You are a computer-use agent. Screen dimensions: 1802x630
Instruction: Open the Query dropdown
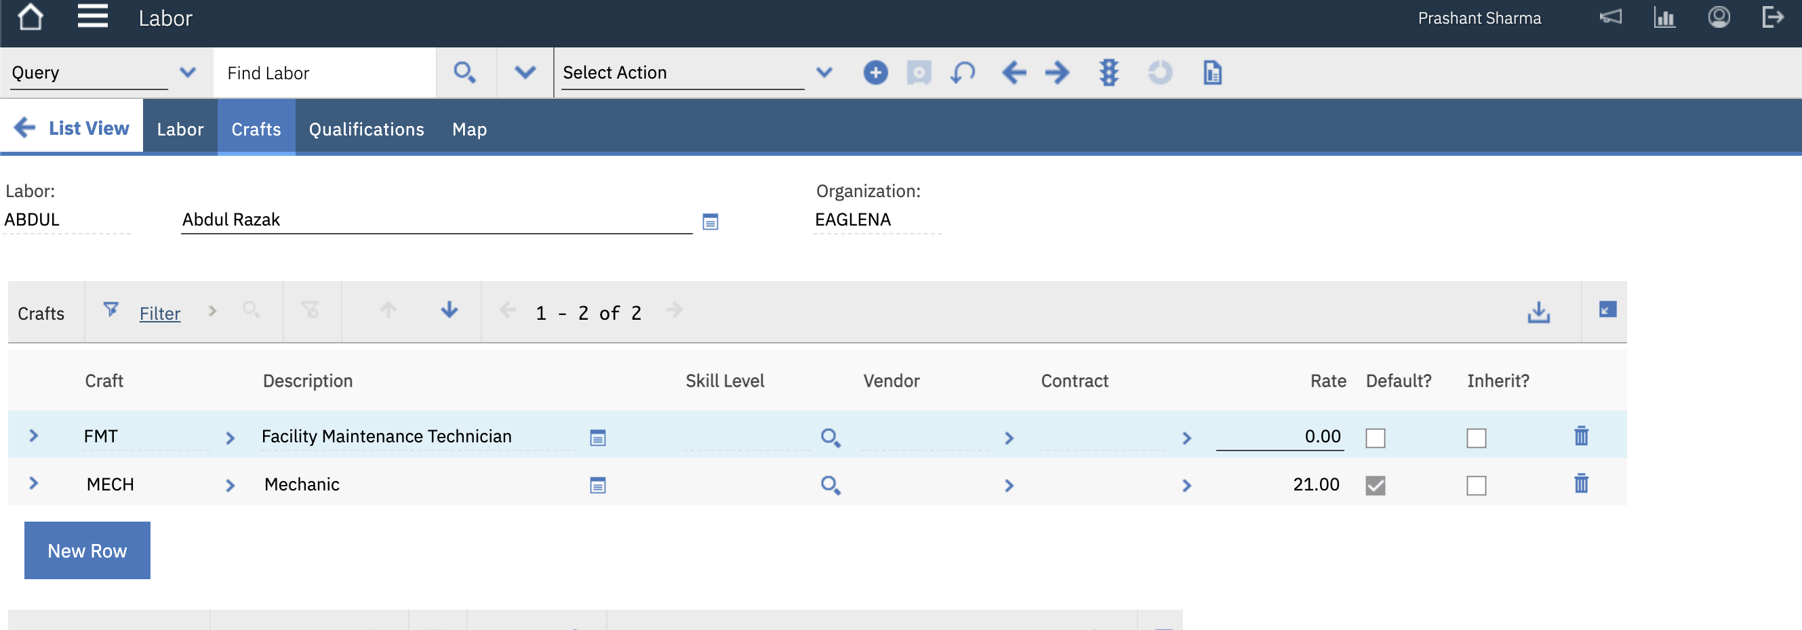click(188, 72)
